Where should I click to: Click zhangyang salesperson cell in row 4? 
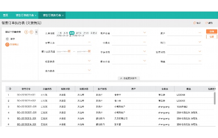point(164,112)
